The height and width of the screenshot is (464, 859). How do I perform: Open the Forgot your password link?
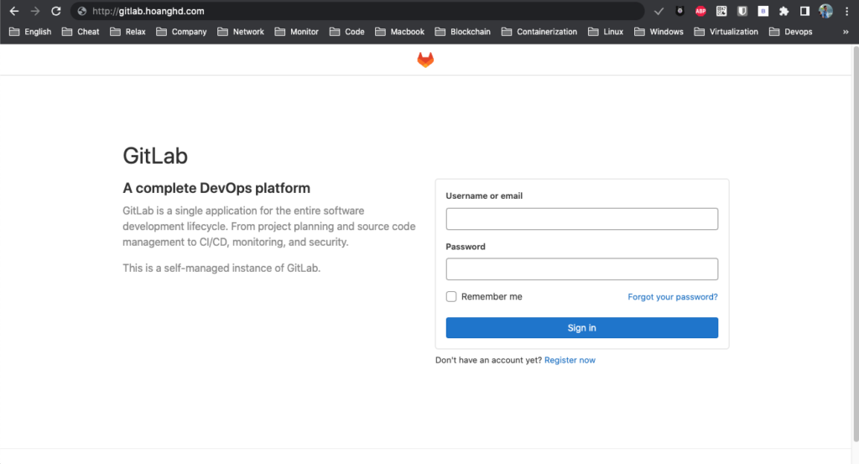pos(672,296)
